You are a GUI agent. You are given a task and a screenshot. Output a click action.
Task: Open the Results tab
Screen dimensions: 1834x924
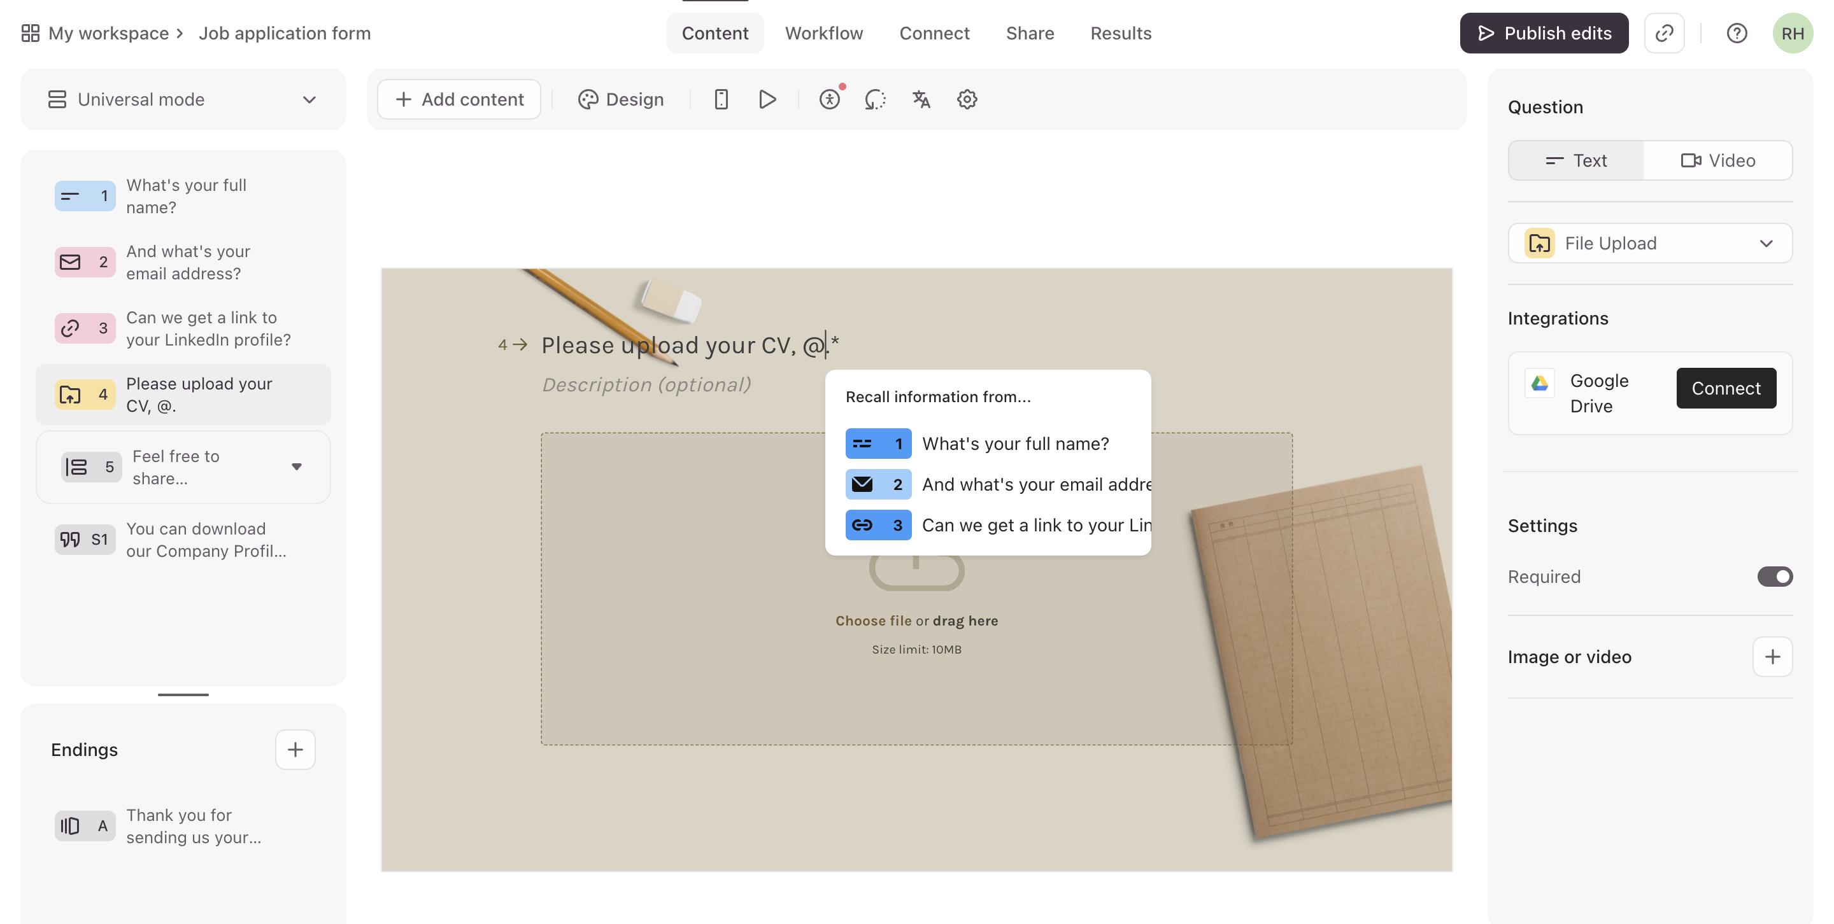pos(1121,34)
